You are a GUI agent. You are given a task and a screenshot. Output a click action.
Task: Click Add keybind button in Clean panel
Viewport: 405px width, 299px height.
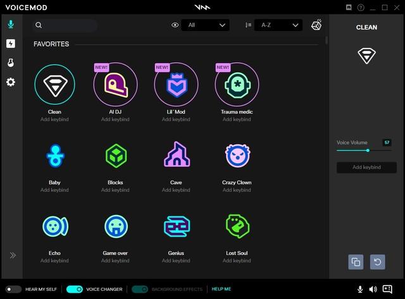pyautogui.click(x=366, y=167)
